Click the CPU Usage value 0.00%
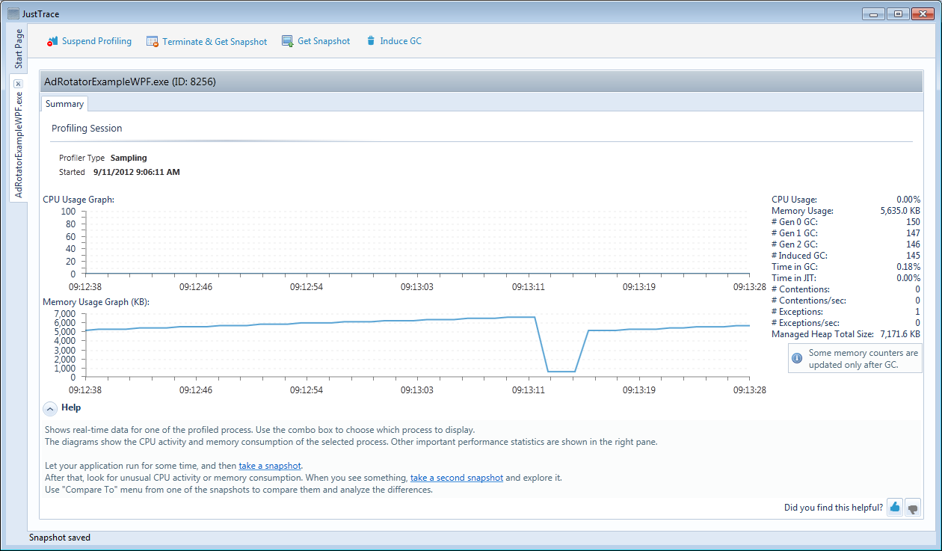This screenshot has width=942, height=551. click(x=908, y=200)
